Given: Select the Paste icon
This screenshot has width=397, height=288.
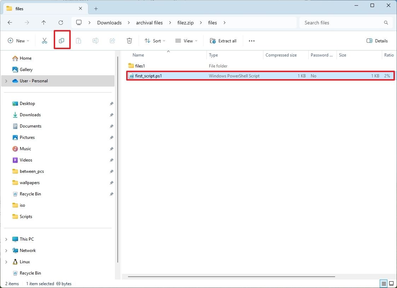Looking at the screenshot, I should tap(78, 40).
